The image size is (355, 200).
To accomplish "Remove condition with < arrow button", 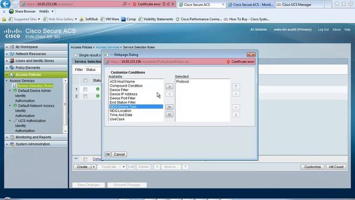I will 169,94.
